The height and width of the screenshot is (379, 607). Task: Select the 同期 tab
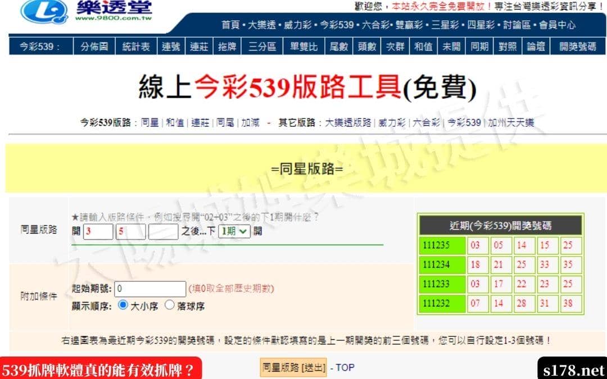pyautogui.click(x=479, y=47)
